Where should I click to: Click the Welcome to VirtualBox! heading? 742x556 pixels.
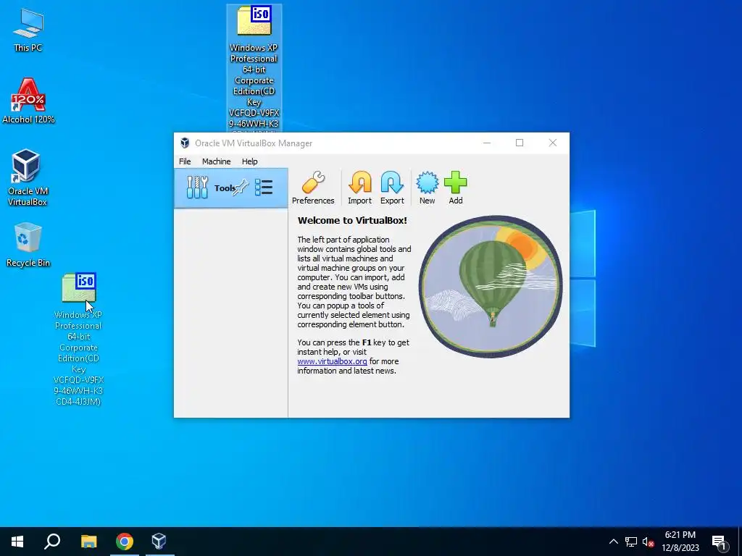pos(352,220)
